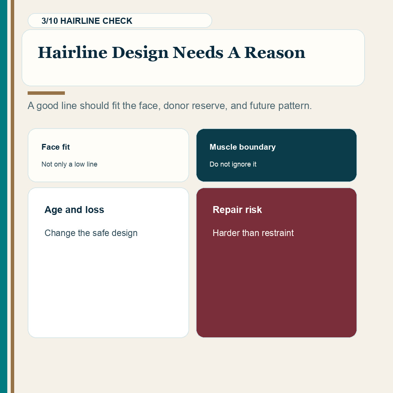Click the text Not only a low line
Screen dimensions: 393x393
69,164
